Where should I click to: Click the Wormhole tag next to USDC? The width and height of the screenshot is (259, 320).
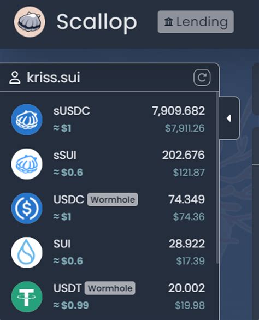click(x=113, y=199)
